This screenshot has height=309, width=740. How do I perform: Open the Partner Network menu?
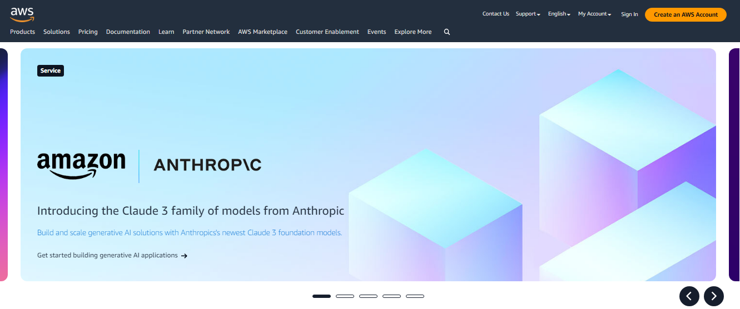[206, 32]
